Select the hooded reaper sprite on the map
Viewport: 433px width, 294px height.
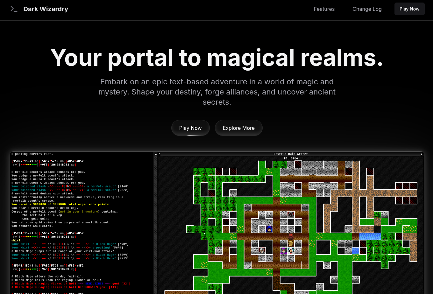point(290,214)
